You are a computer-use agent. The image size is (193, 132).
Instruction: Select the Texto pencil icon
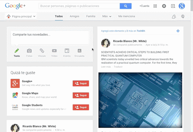pos(17,51)
